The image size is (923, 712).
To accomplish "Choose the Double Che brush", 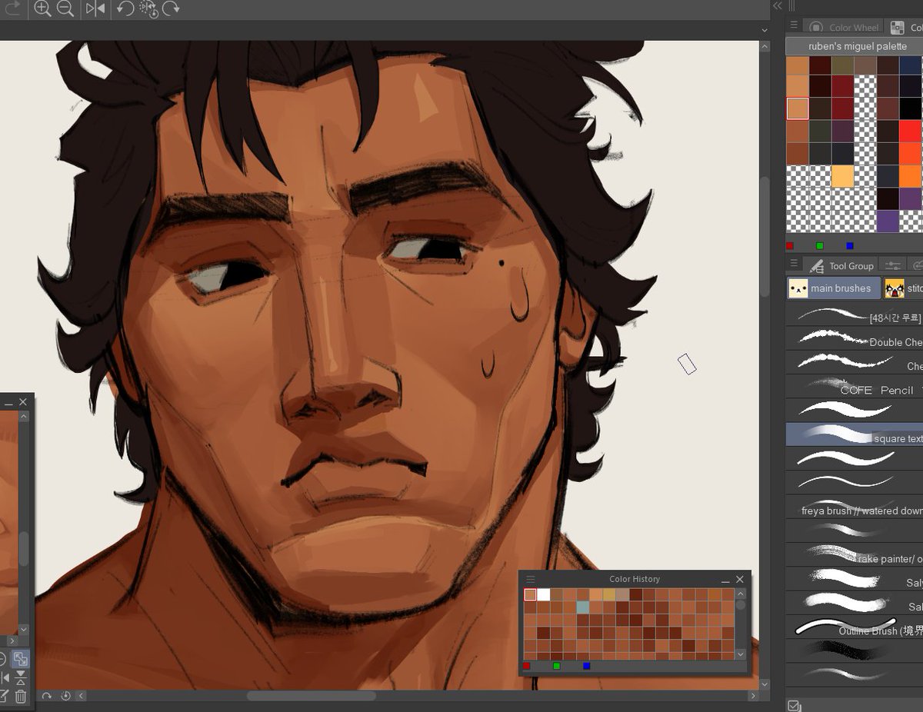I will [x=855, y=338].
